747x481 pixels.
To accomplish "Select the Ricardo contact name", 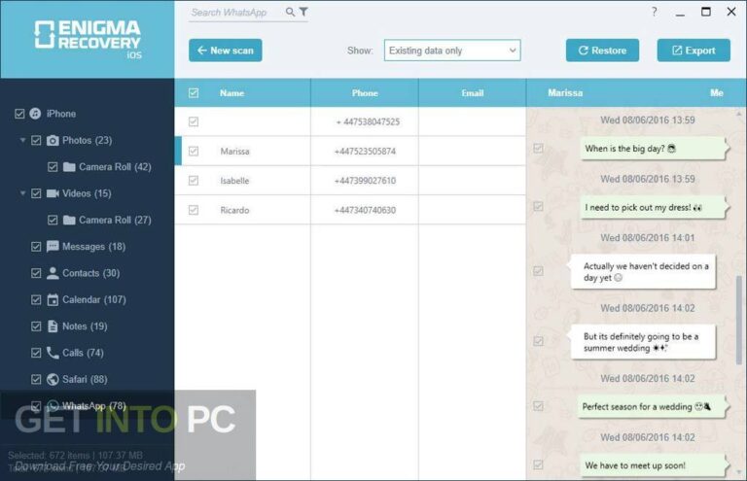I will pyautogui.click(x=234, y=210).
